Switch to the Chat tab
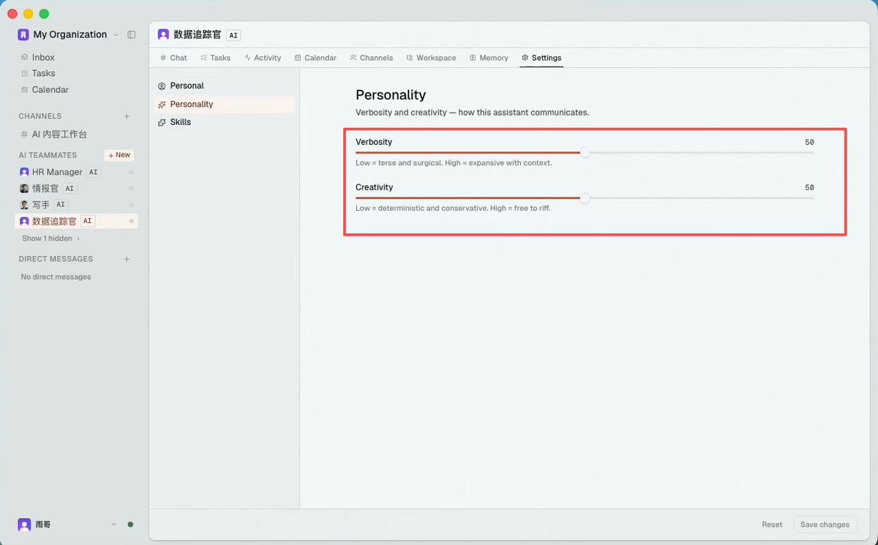The width and height of the screenshot is (878, 545). (173, 58)
